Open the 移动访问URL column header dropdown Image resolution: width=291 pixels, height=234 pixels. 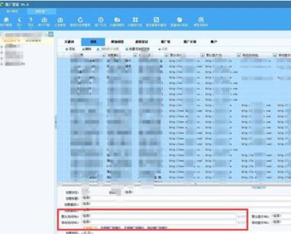click(x=275, y=55)
